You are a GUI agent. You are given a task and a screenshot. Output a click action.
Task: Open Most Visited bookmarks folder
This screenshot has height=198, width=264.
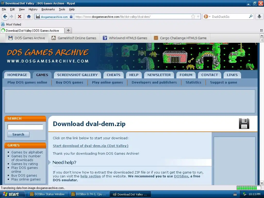pyautogui.click(x=11, y=24)
